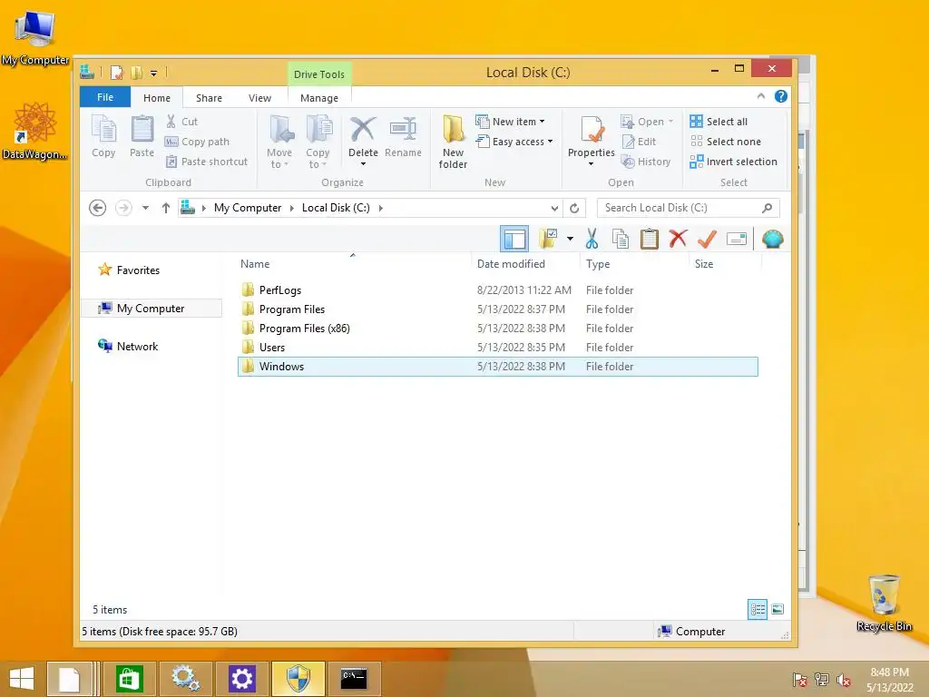
Task: Expand address bar history dropdown
Action: [x=554, y=208]
